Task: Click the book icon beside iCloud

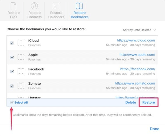Action: click(21, 43)
